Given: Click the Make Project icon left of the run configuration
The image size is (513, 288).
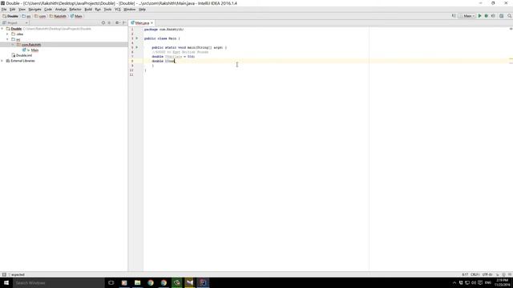Looking at the screenshot, I should coord(454,16).
